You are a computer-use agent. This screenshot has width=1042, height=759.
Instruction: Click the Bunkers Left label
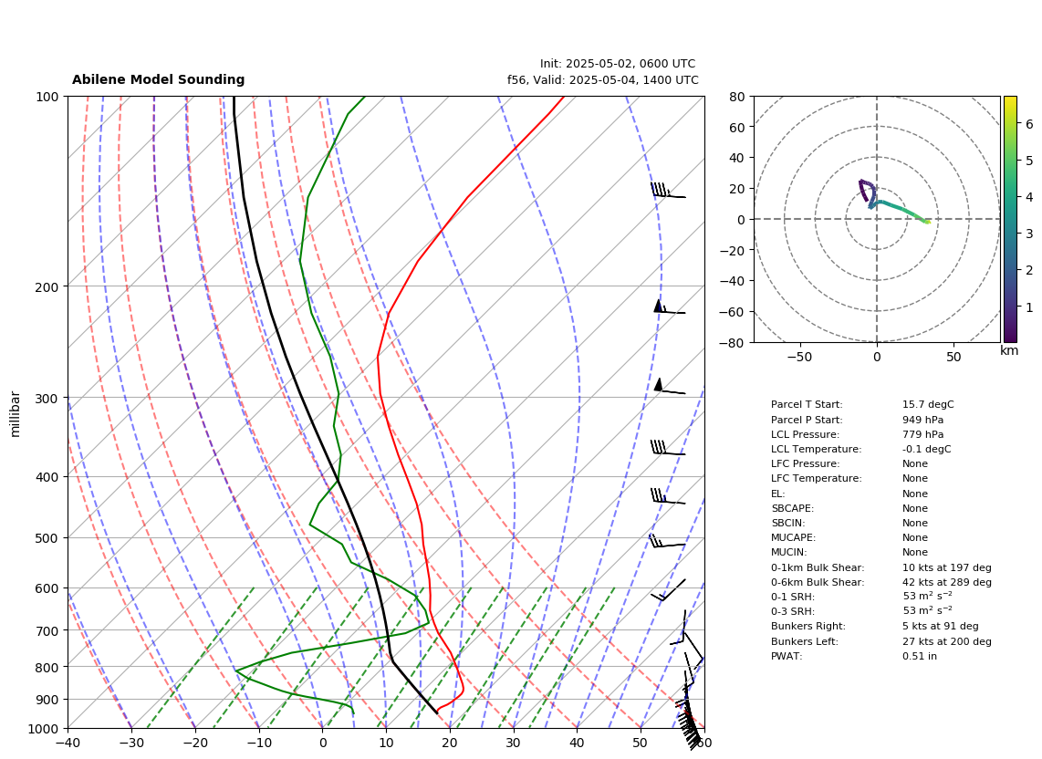coord(805,641)
